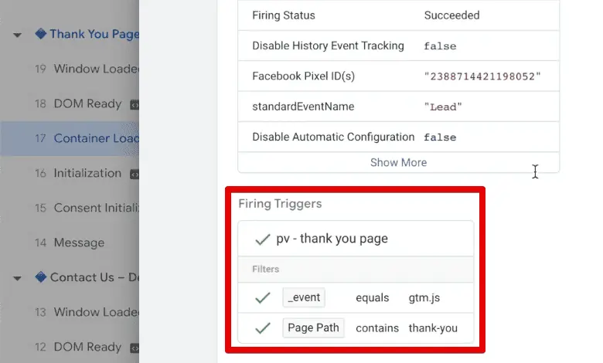This screenshot has width=603, height=363.
Task: Click the code icon beside DOM Ready 18
Action: [133, 104]
